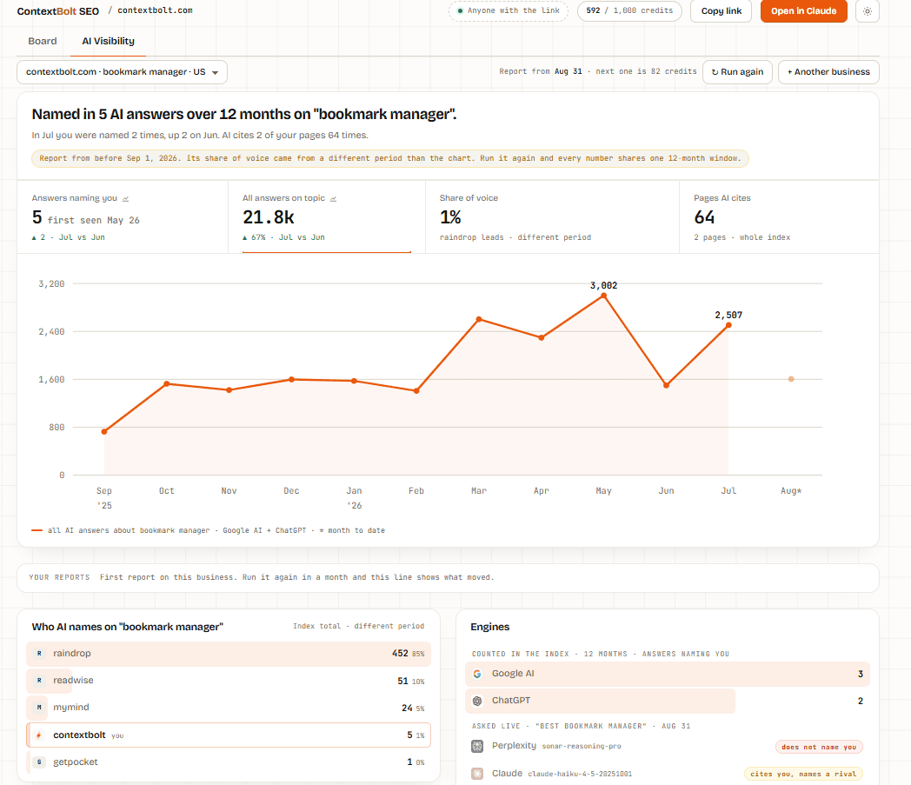Viewport: 911px width, 785px height.
Task: Click the Sep '25 chart data point
Action: (104, 432)
